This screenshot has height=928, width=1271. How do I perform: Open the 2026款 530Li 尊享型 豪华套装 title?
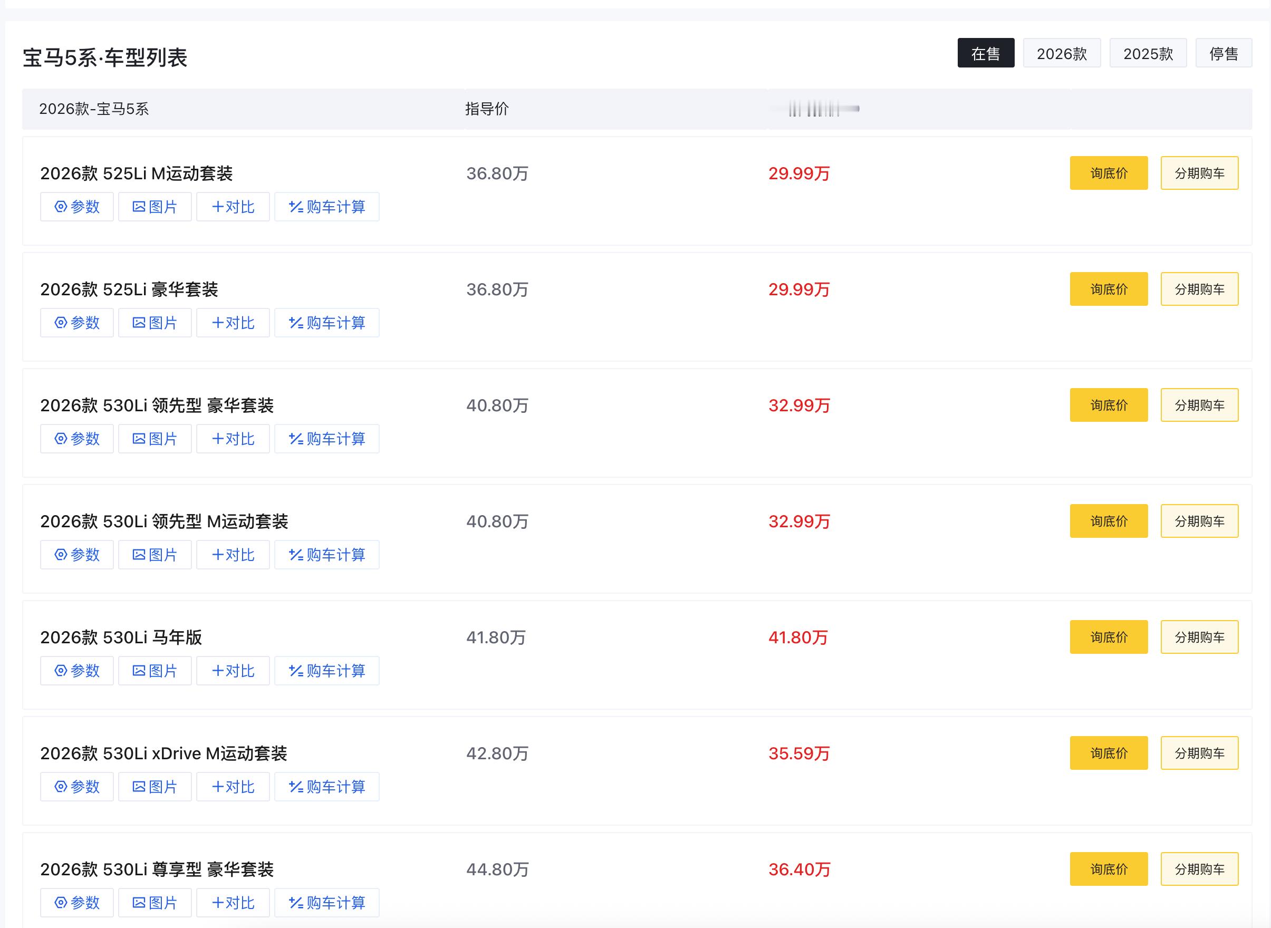(x=157, y=869)
